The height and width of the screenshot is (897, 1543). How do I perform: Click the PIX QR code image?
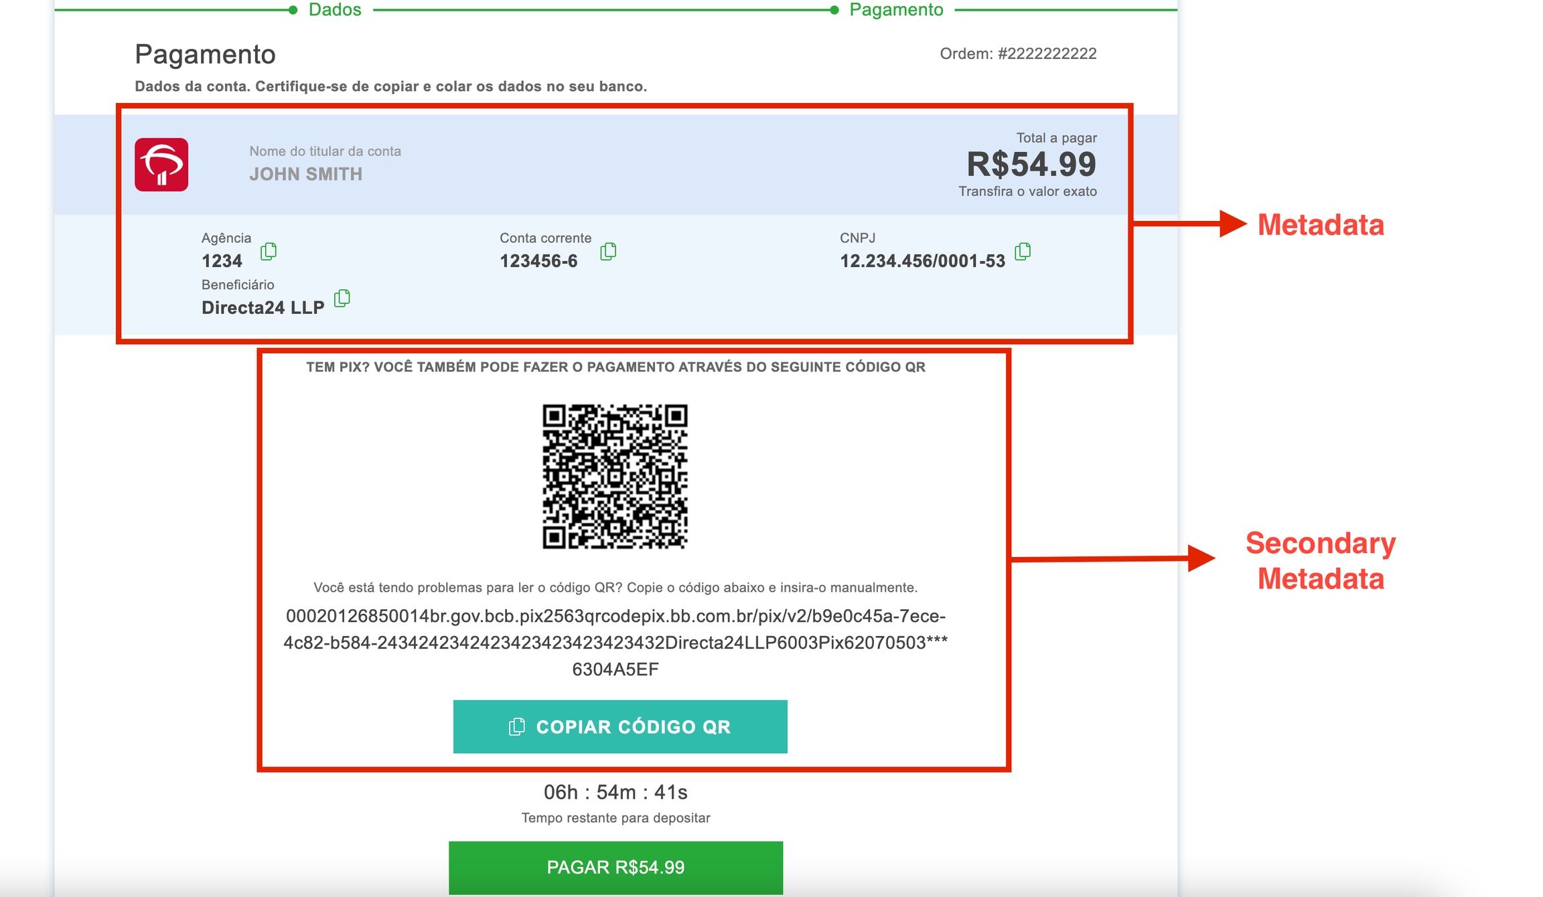click(x=615, y=476)
